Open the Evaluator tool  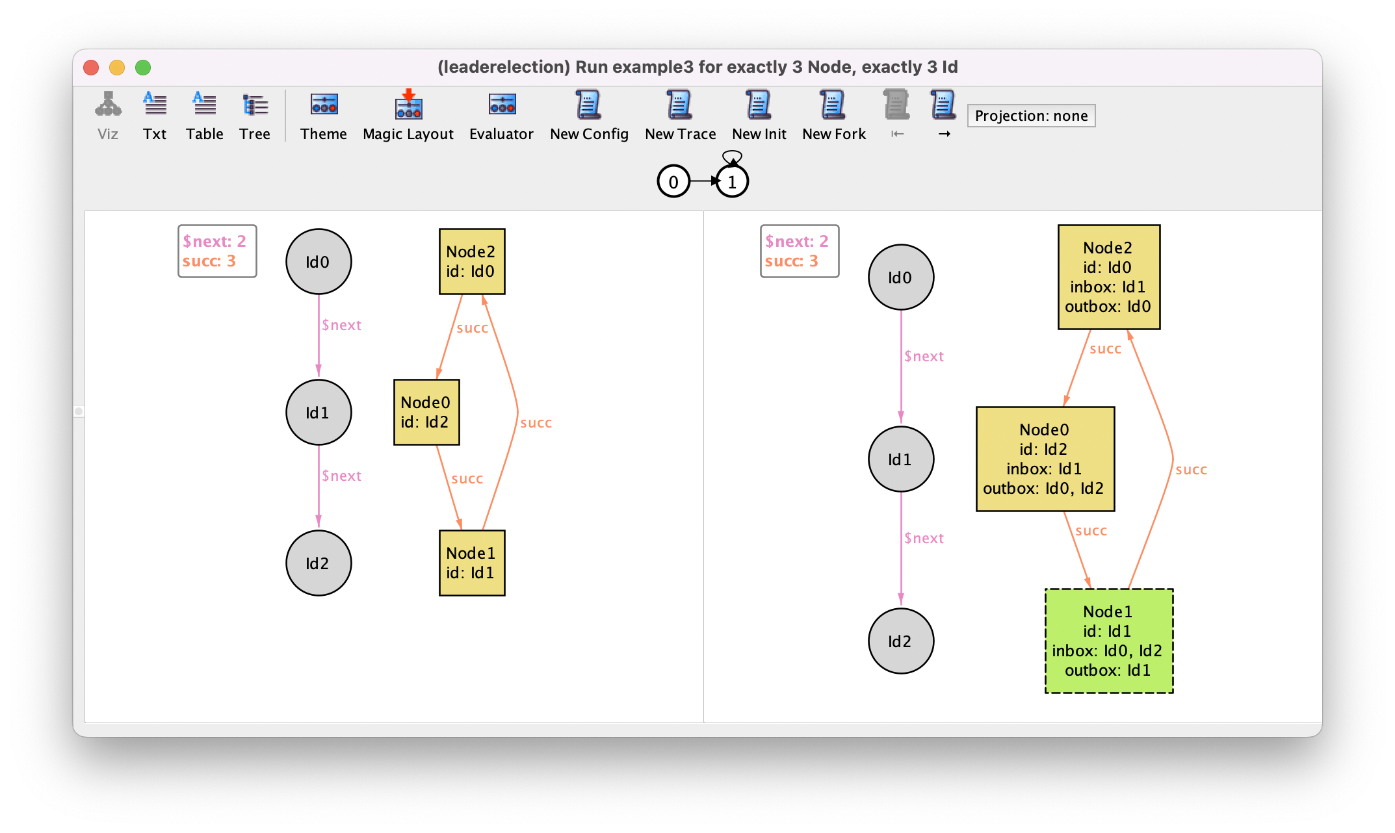click(501, 114)
